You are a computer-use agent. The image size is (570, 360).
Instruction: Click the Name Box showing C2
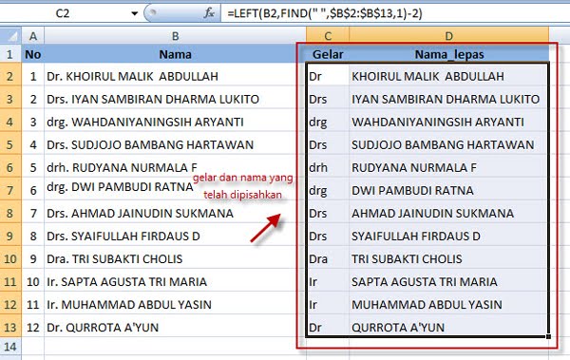tap(63, 13)
